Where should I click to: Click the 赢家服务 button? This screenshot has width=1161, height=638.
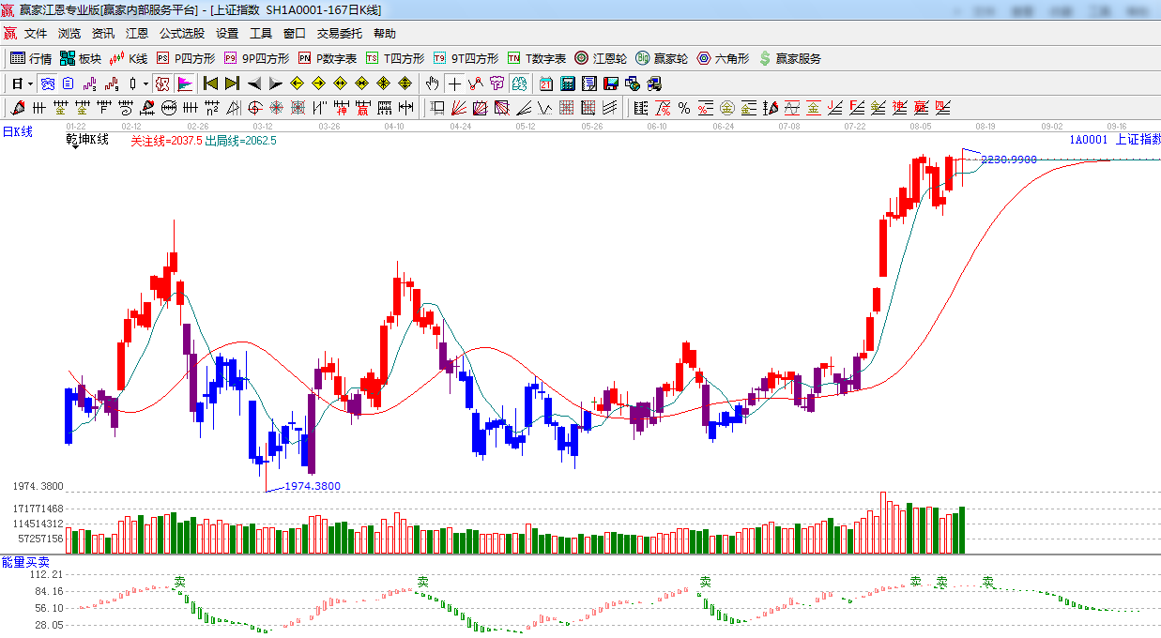click(x=789, y=58)
